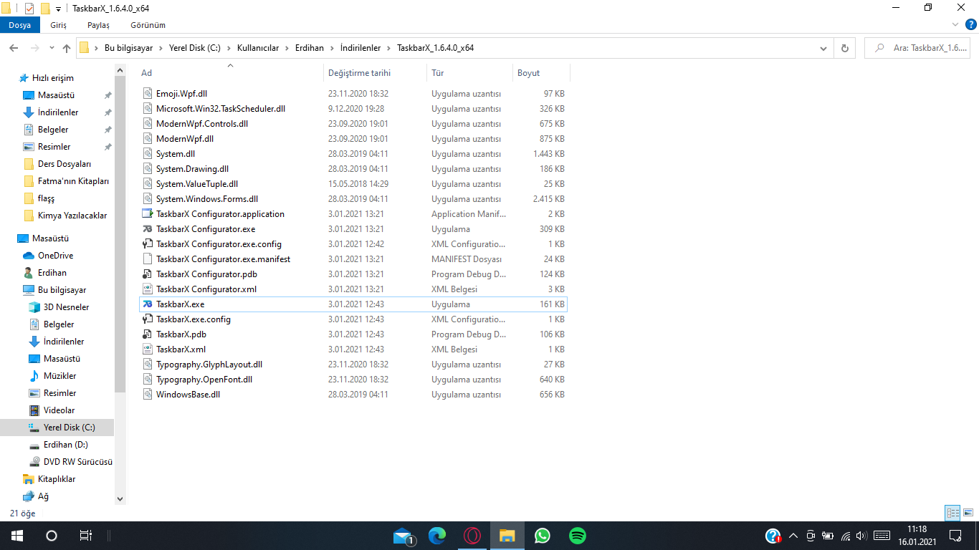Click the DVD RW Sürücüsü drive icon
The image size is (979, 550).
[34, 462]
